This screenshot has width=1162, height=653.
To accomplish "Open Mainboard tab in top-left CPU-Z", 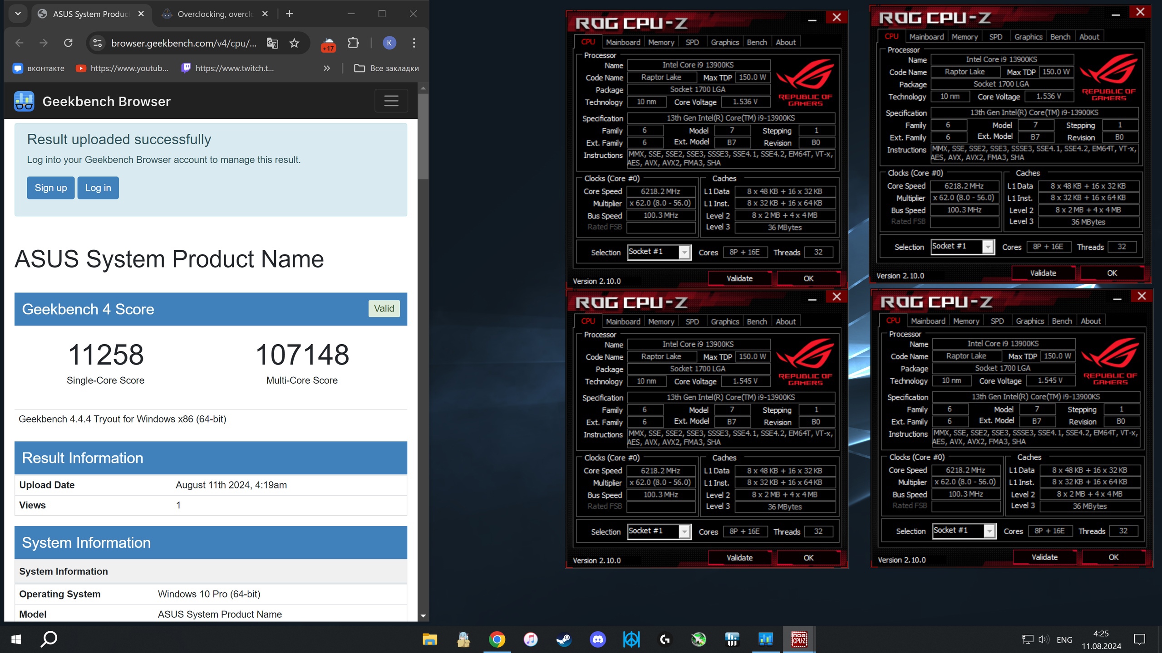I will point(623,42).
